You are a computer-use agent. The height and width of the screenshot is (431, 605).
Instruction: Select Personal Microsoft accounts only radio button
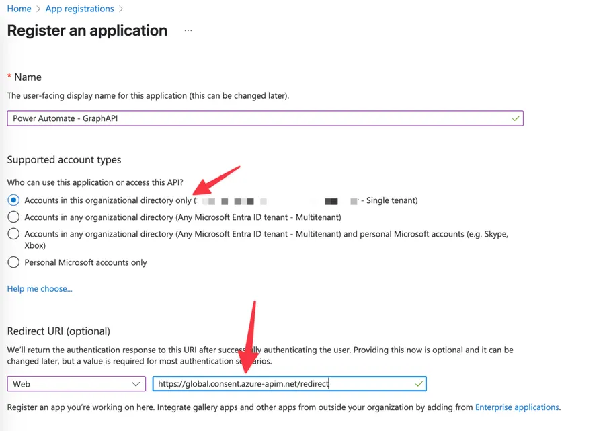[x=13, y=262]
